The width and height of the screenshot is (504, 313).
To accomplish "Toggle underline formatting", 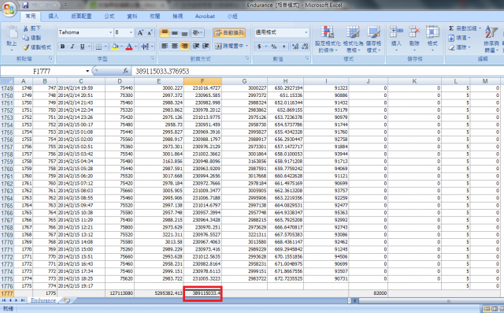I will pos(82,47).
